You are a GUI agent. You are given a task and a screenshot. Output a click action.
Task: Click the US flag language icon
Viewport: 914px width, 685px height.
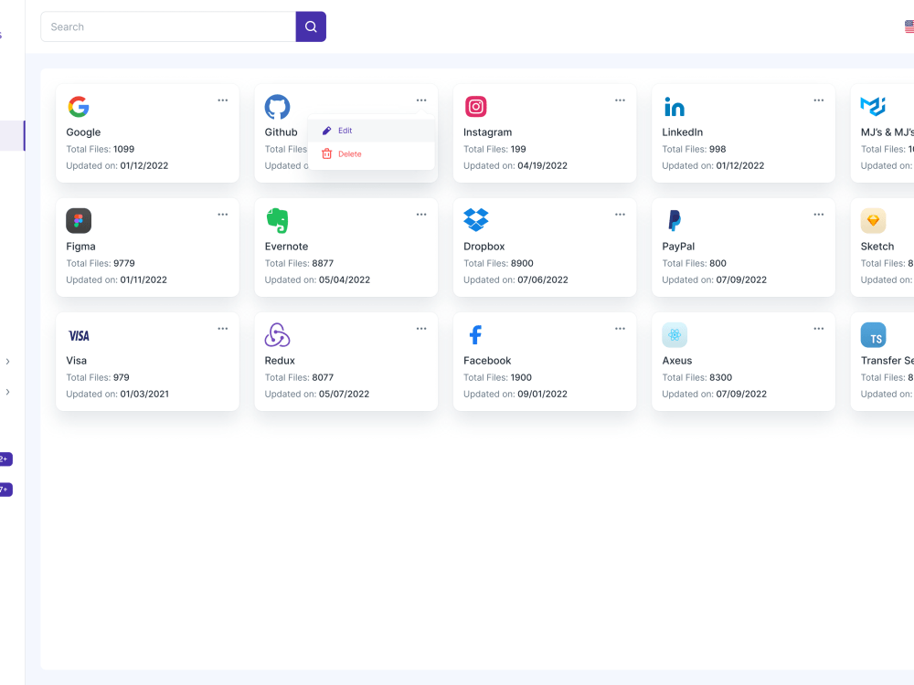pyautogui.click(x=909, y=26)
